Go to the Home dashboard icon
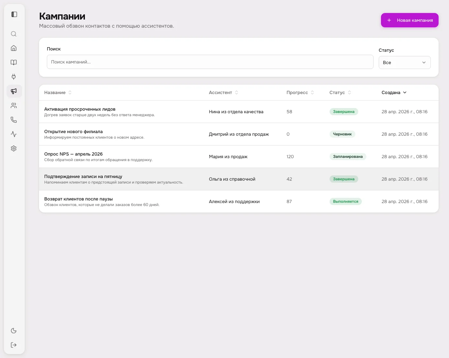449x358 pixels. (x=14, y=48)
